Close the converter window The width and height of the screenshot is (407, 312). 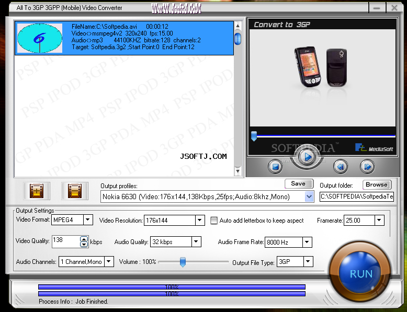394,8
